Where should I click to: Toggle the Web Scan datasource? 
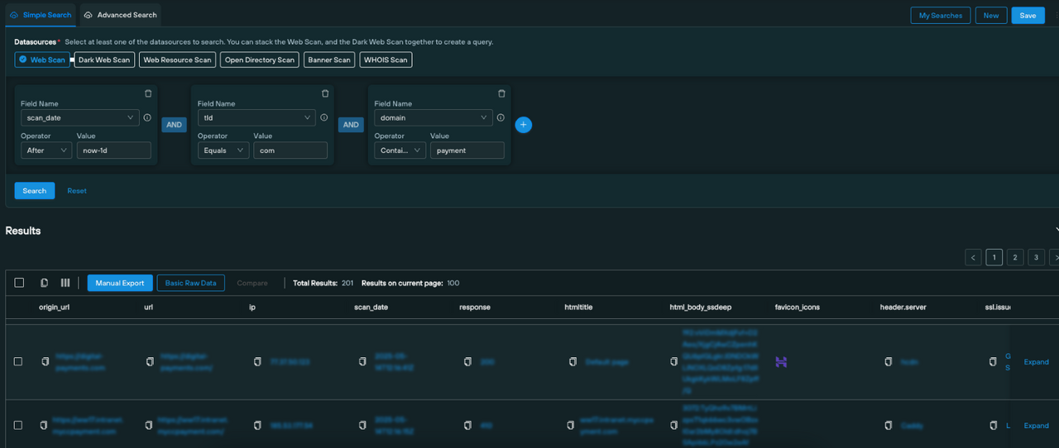pyautogui.click(x=42, y=60)
